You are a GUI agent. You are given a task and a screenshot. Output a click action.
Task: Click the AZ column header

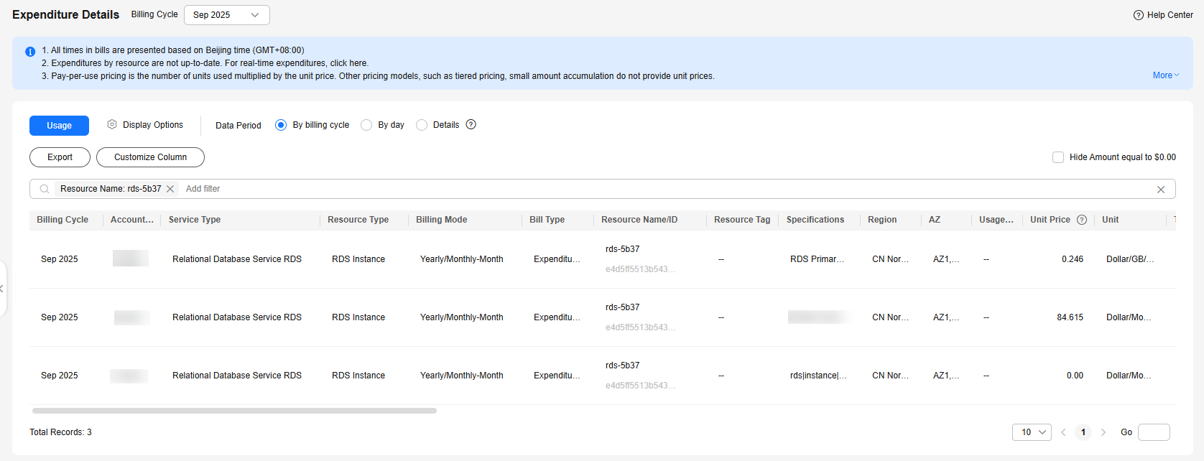tap(934, 220)
